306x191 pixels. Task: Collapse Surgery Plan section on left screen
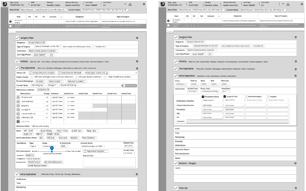tap(17, 38)
